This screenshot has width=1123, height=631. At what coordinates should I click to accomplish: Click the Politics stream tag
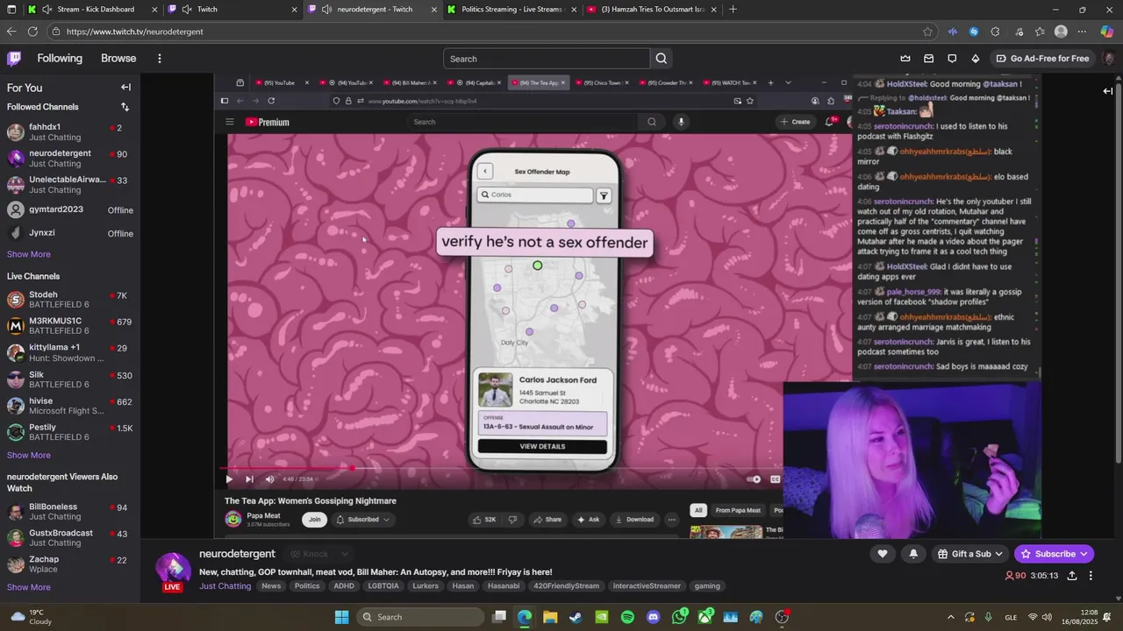[x=307, y=586]
